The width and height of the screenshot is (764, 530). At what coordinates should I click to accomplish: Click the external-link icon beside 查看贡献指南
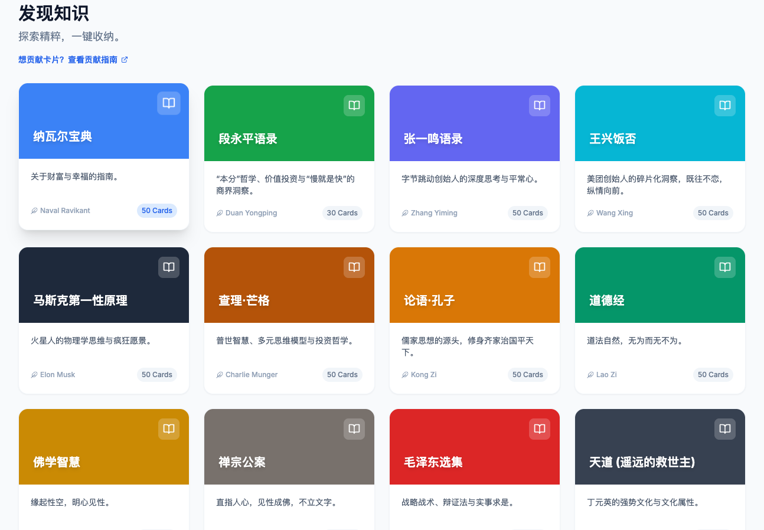coord(125,60)
